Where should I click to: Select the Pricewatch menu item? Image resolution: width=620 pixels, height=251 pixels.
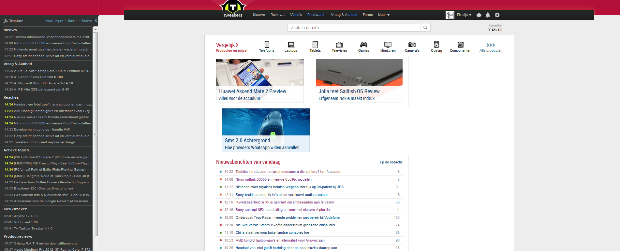316,15
